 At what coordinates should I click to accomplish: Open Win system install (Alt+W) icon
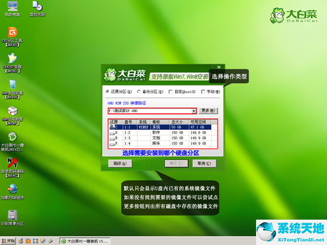(12, 89)
